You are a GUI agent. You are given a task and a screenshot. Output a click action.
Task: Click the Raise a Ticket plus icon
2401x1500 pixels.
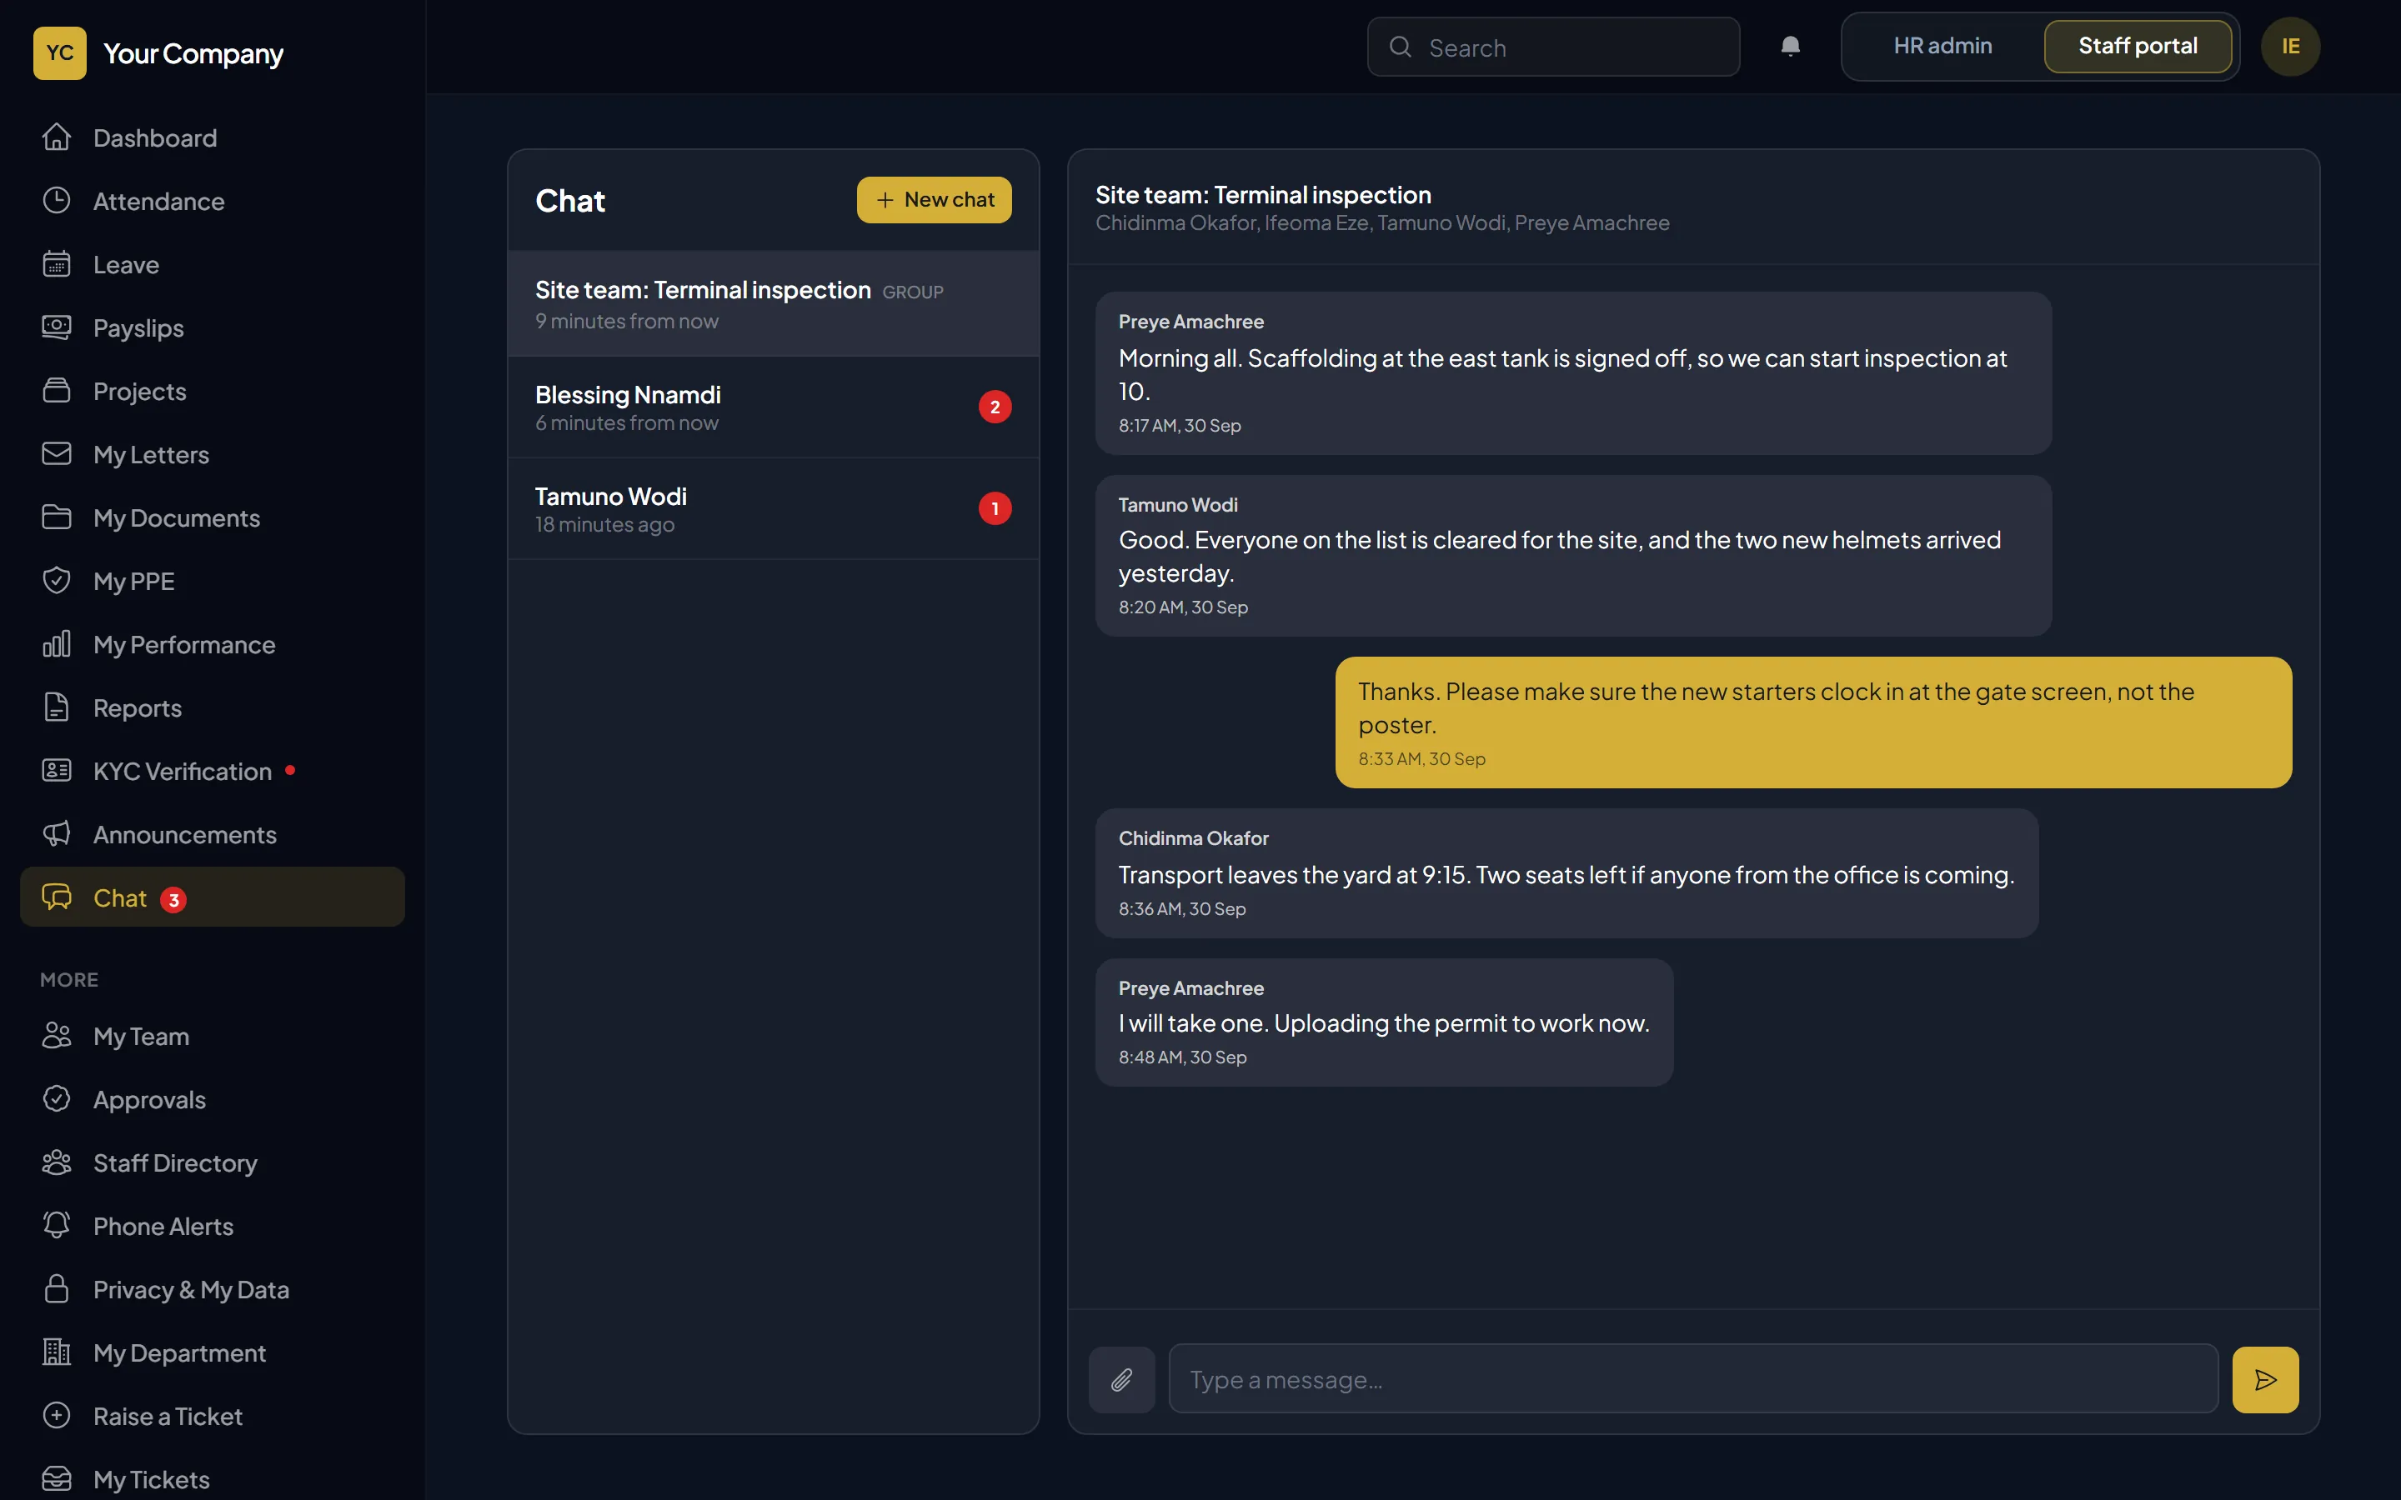(x=57, y=1416)
